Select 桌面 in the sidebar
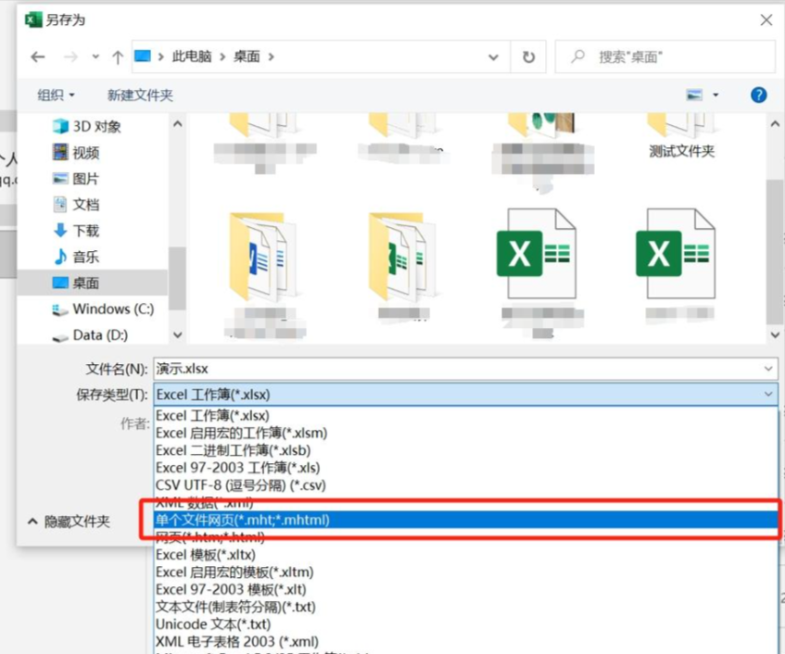This screenshot has height=654, width=785. [92, 283]
